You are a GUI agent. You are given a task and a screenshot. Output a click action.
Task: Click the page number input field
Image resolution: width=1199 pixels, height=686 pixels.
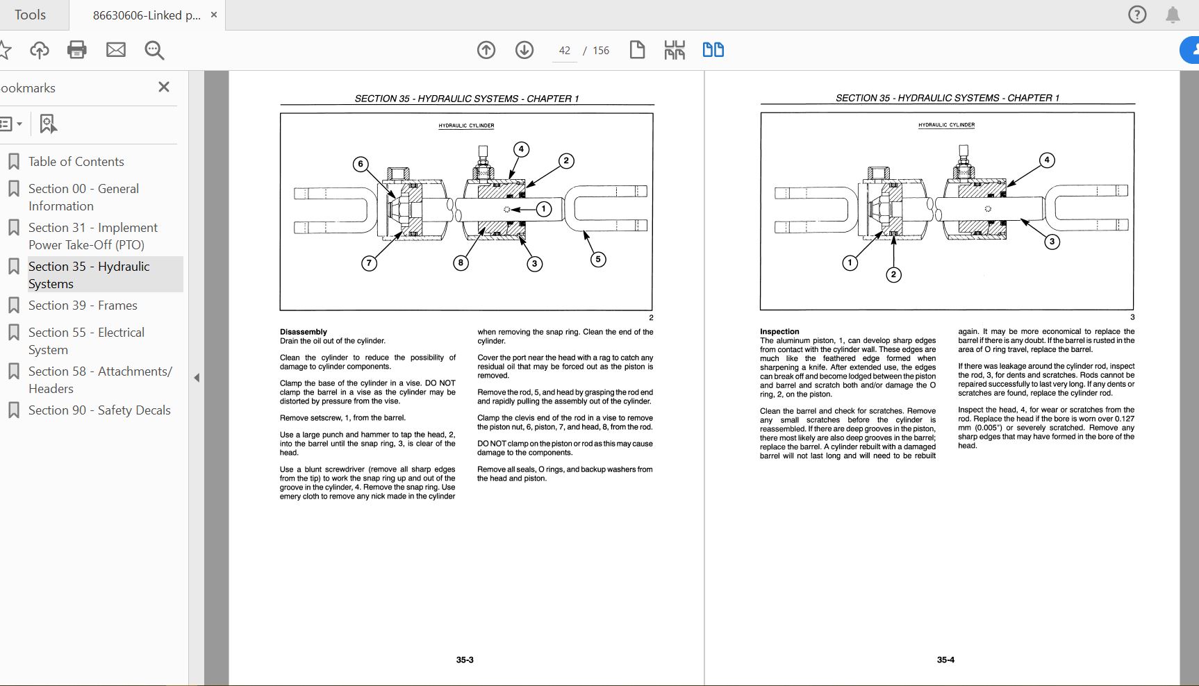pos(565,51)
